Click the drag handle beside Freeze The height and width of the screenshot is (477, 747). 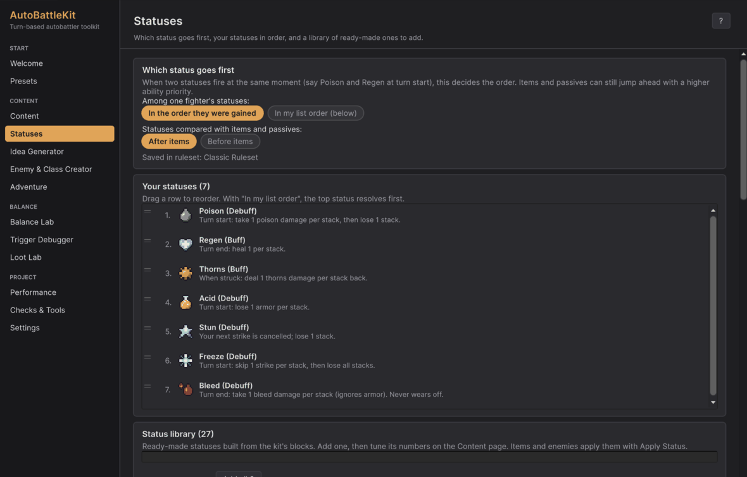click(148, 357)
